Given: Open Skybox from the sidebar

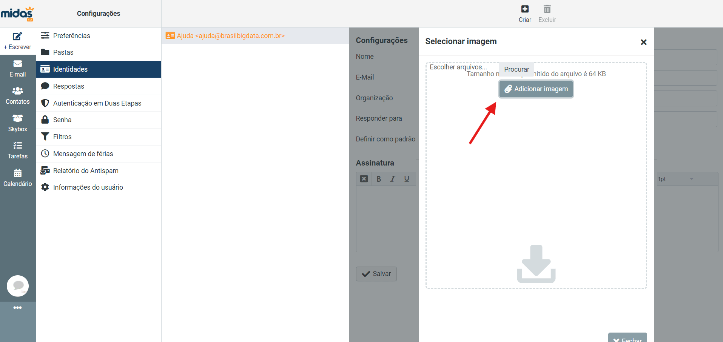Looking at the screenshot, I should pyautogui.click(x=18, y=123).
